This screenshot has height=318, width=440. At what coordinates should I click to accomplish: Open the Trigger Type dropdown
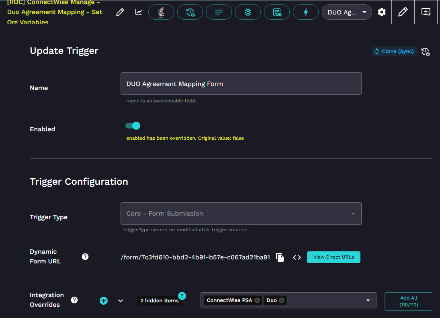click(x=241, y=214)
